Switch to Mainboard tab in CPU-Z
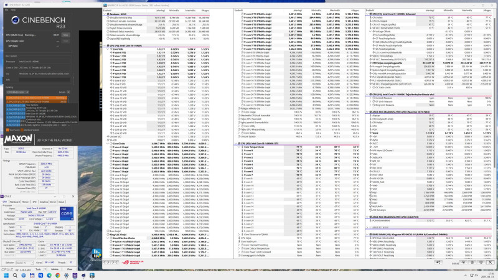The height and width of the screenshot is (280, 498). [14, 202]
